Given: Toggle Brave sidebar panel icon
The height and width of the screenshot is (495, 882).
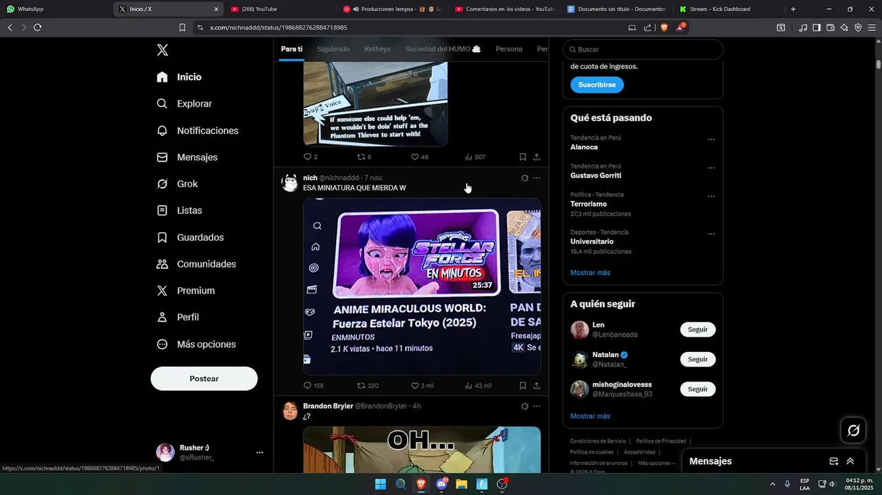Looking at the screenshot, I should click(817, 27).
